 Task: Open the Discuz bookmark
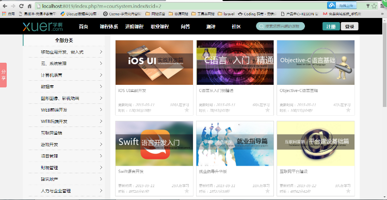pyautogui.click(x=79, y=14)
